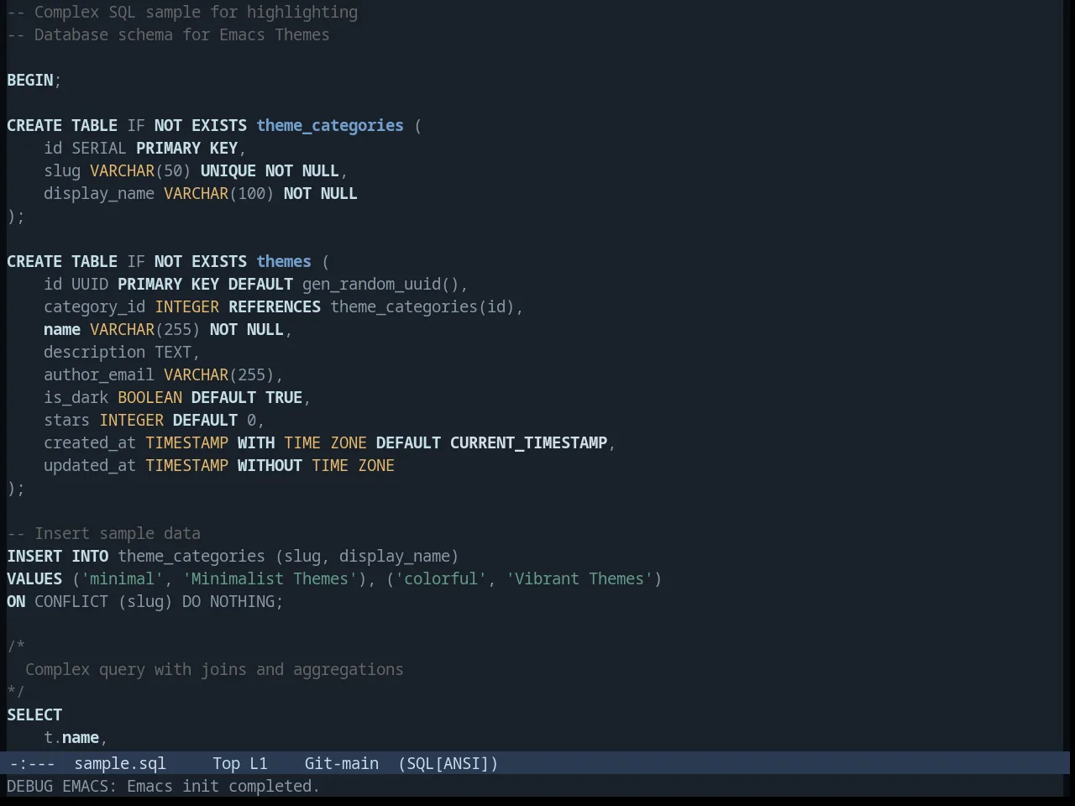This screenshot has height=806, width=1075.
Task: Click 'CURRENT_TIMESTAMP' keyword
Action: pyautogui.click(x=528, y=442)
